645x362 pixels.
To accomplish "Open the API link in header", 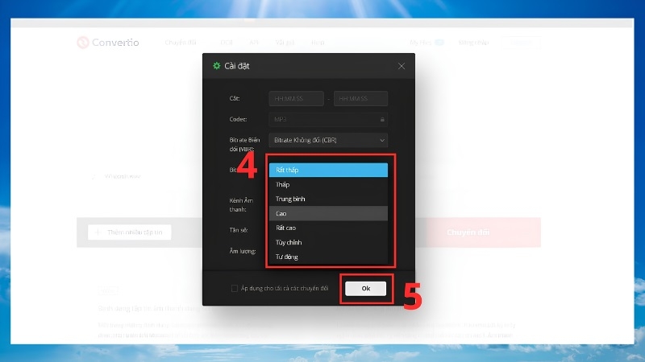I will 254,43.
